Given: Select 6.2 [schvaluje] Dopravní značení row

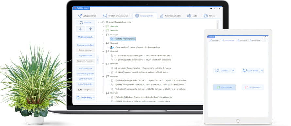Looking at the screenshot, I should pyautogui.click(x=143, y=68).
